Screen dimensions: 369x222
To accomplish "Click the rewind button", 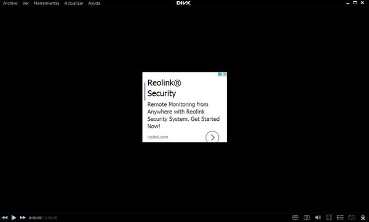I will tap(5, 218).
